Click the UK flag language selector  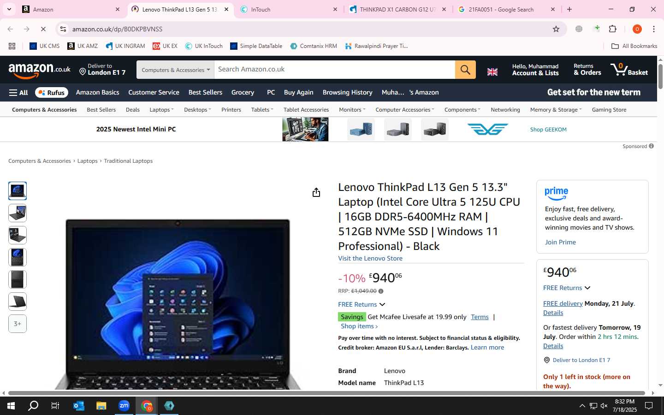492,71
